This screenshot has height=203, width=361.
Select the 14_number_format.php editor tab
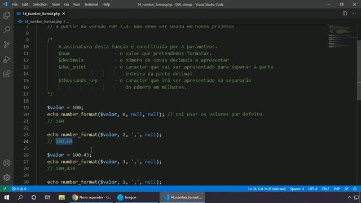pos(41,14)
